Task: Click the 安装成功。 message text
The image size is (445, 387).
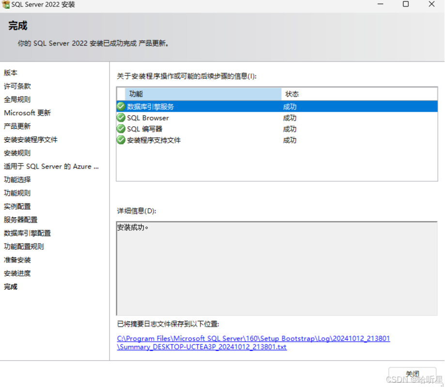Action: point(133,227)
